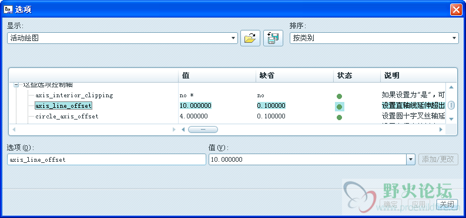The width and height of the screenshot is (466, 218).
Task: Click the down arrow of vertical scrollbar
Action: [451, 119]
